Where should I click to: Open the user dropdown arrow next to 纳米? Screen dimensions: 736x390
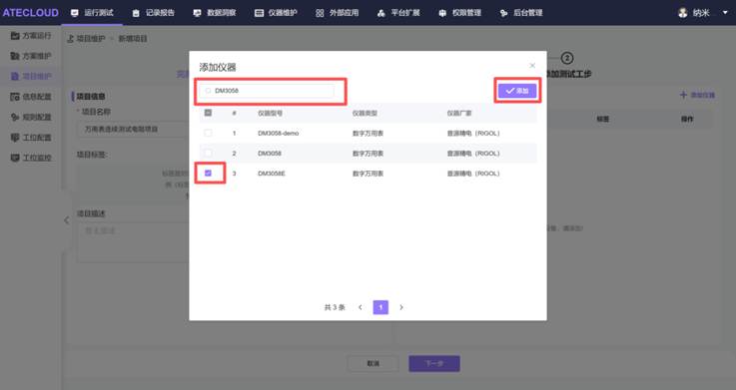coord(725,13)
